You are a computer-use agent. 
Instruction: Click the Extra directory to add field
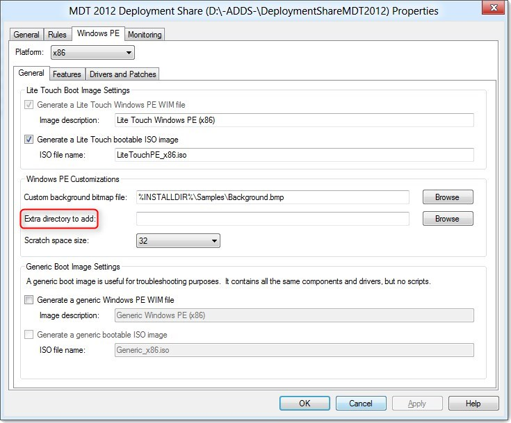tap(273, 219)
